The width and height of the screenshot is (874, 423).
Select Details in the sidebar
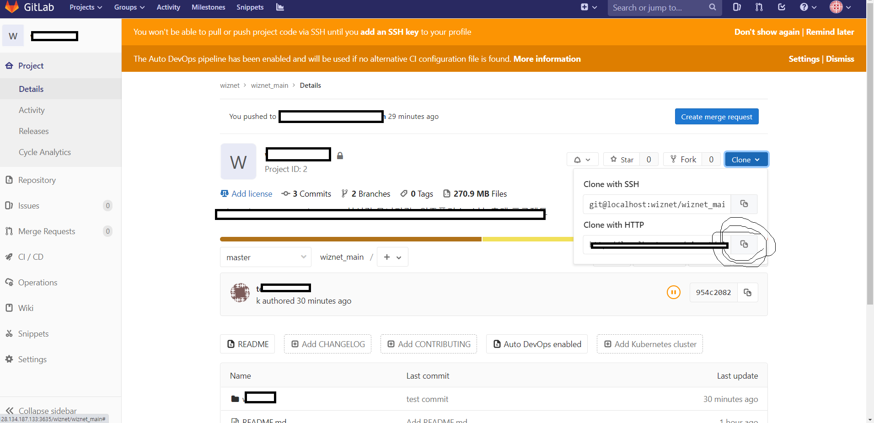pyautogui.click(x=60, y=89)
